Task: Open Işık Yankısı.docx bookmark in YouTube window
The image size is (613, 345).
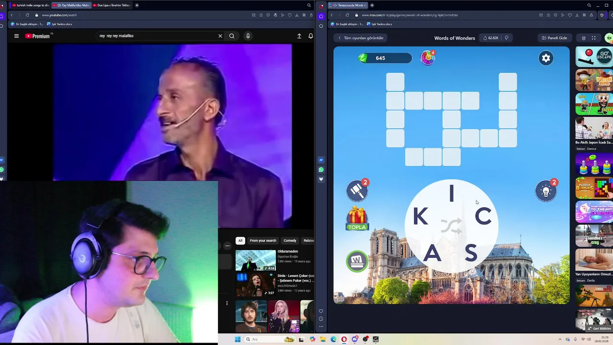Action: click(60, 24)
